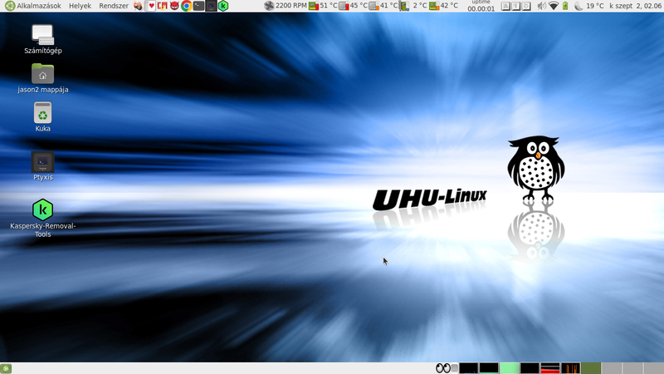Screen dimensions: 664x374
Task: Click the small gray applet beside the eyes
Action: [454, 368]
